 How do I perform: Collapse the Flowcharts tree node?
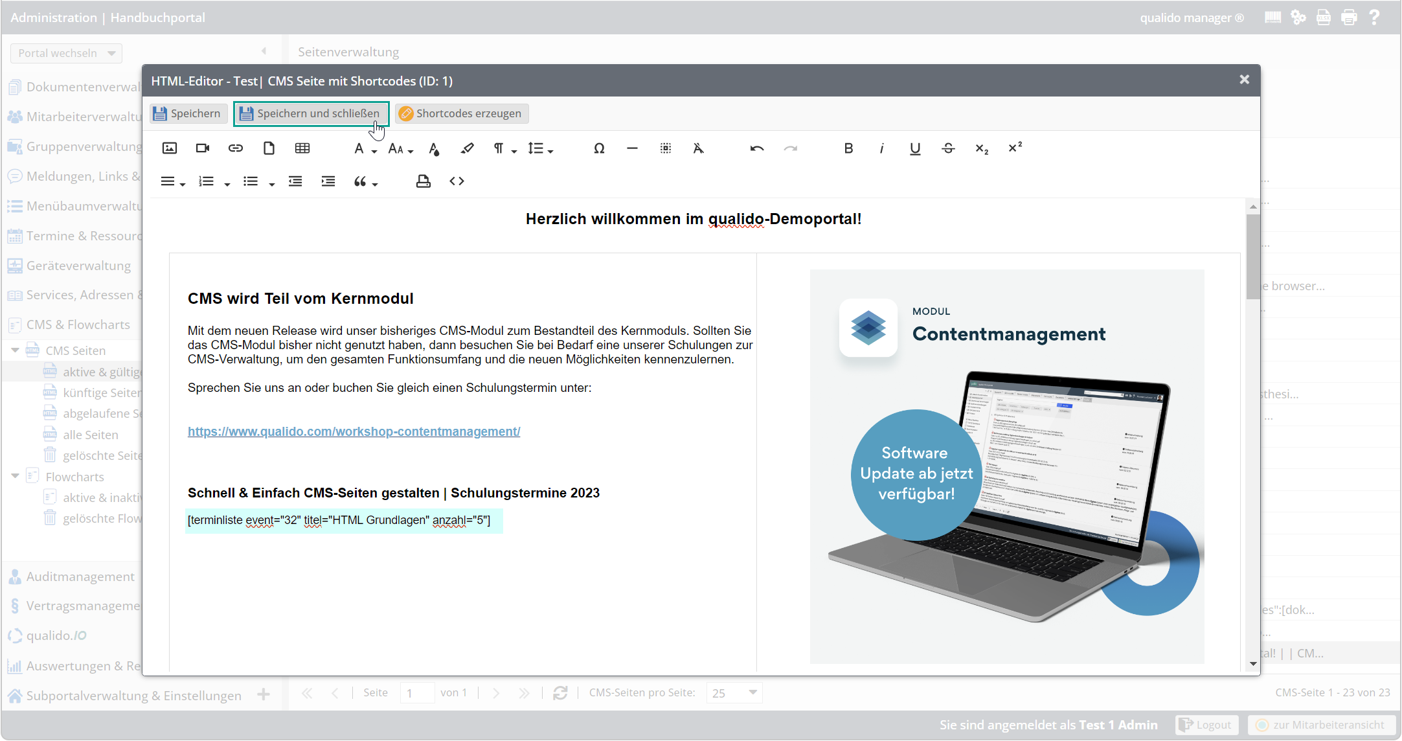coord(15,476)
